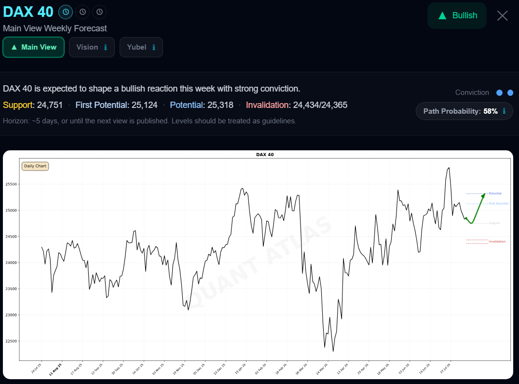Image resolution: width=519 pixels, height=384 pixels.
Task: Click the first Conviction dot
Action: (500, 93)
